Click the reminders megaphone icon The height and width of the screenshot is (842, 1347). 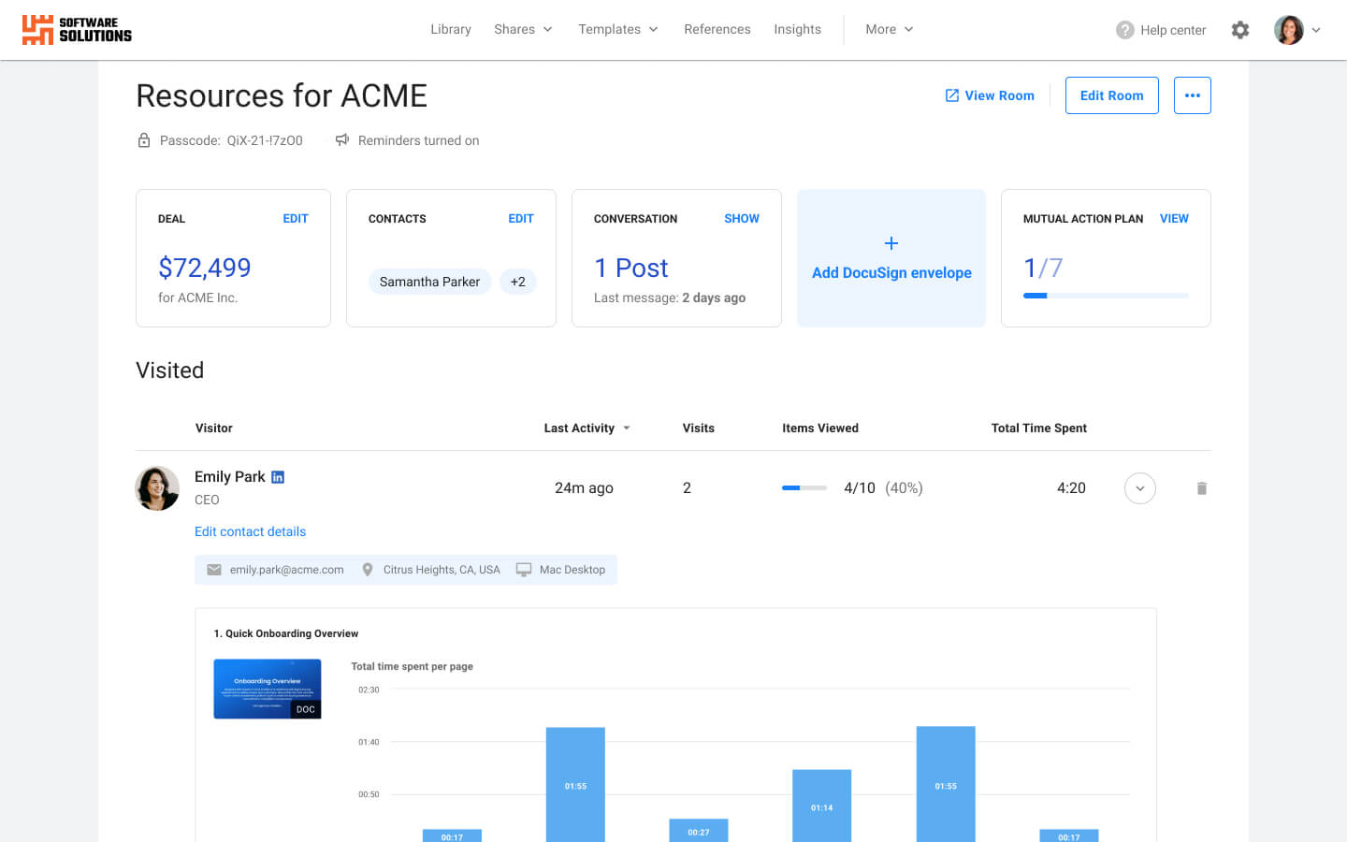click(x=342, y=139)
